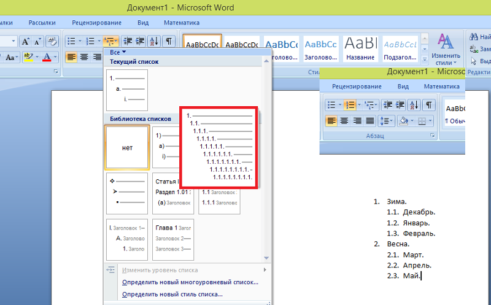Click the sort А-Я icon in main ribbon
This screenshot has width=491, height=305.
click(x=154, y=41)
